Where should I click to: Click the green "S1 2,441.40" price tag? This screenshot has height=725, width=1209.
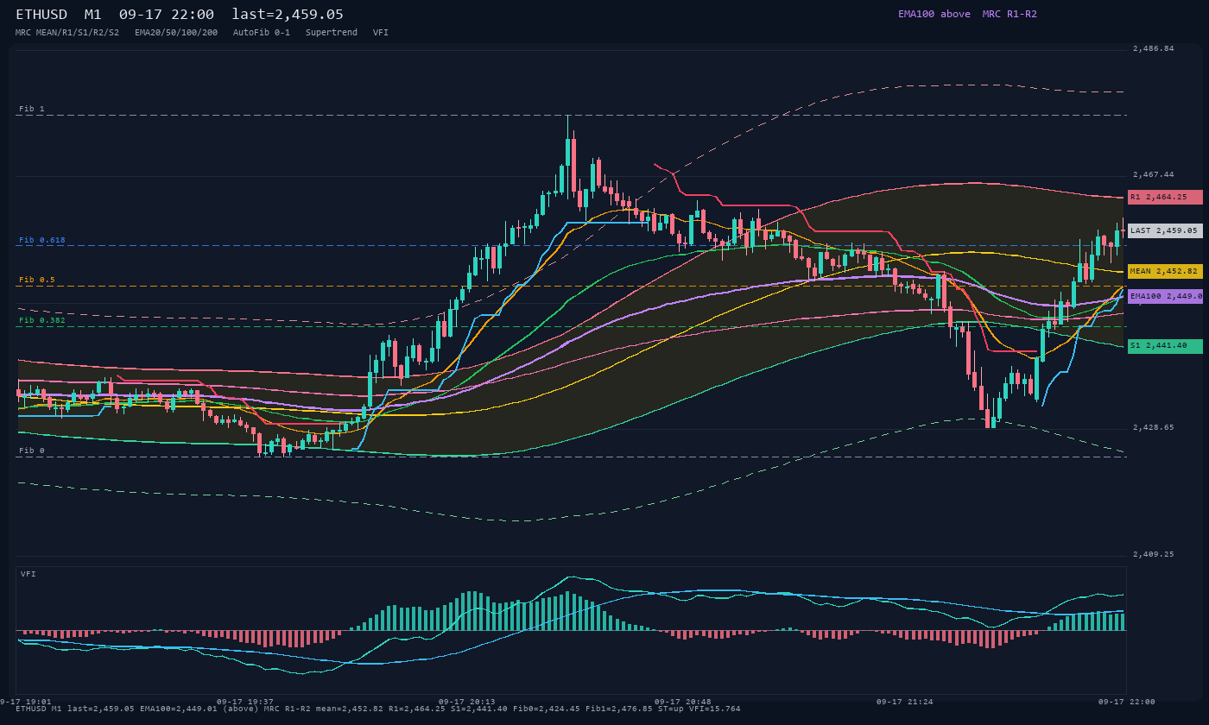tap(1165, 346)
